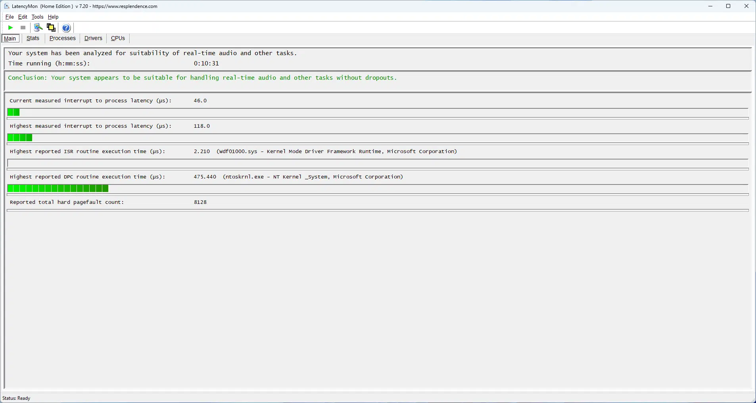756x403 pixels.
Task: Maximize the LatencyMon window
Action: pyautogui.click(x=728, y=6)
